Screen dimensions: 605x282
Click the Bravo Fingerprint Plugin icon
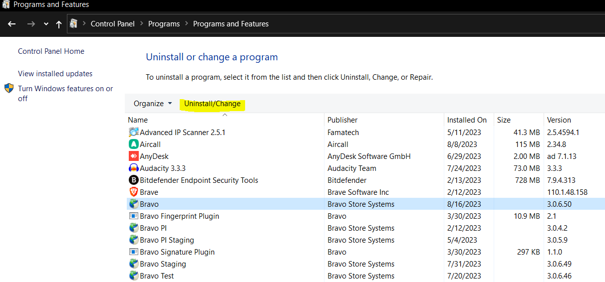[133, 216]
